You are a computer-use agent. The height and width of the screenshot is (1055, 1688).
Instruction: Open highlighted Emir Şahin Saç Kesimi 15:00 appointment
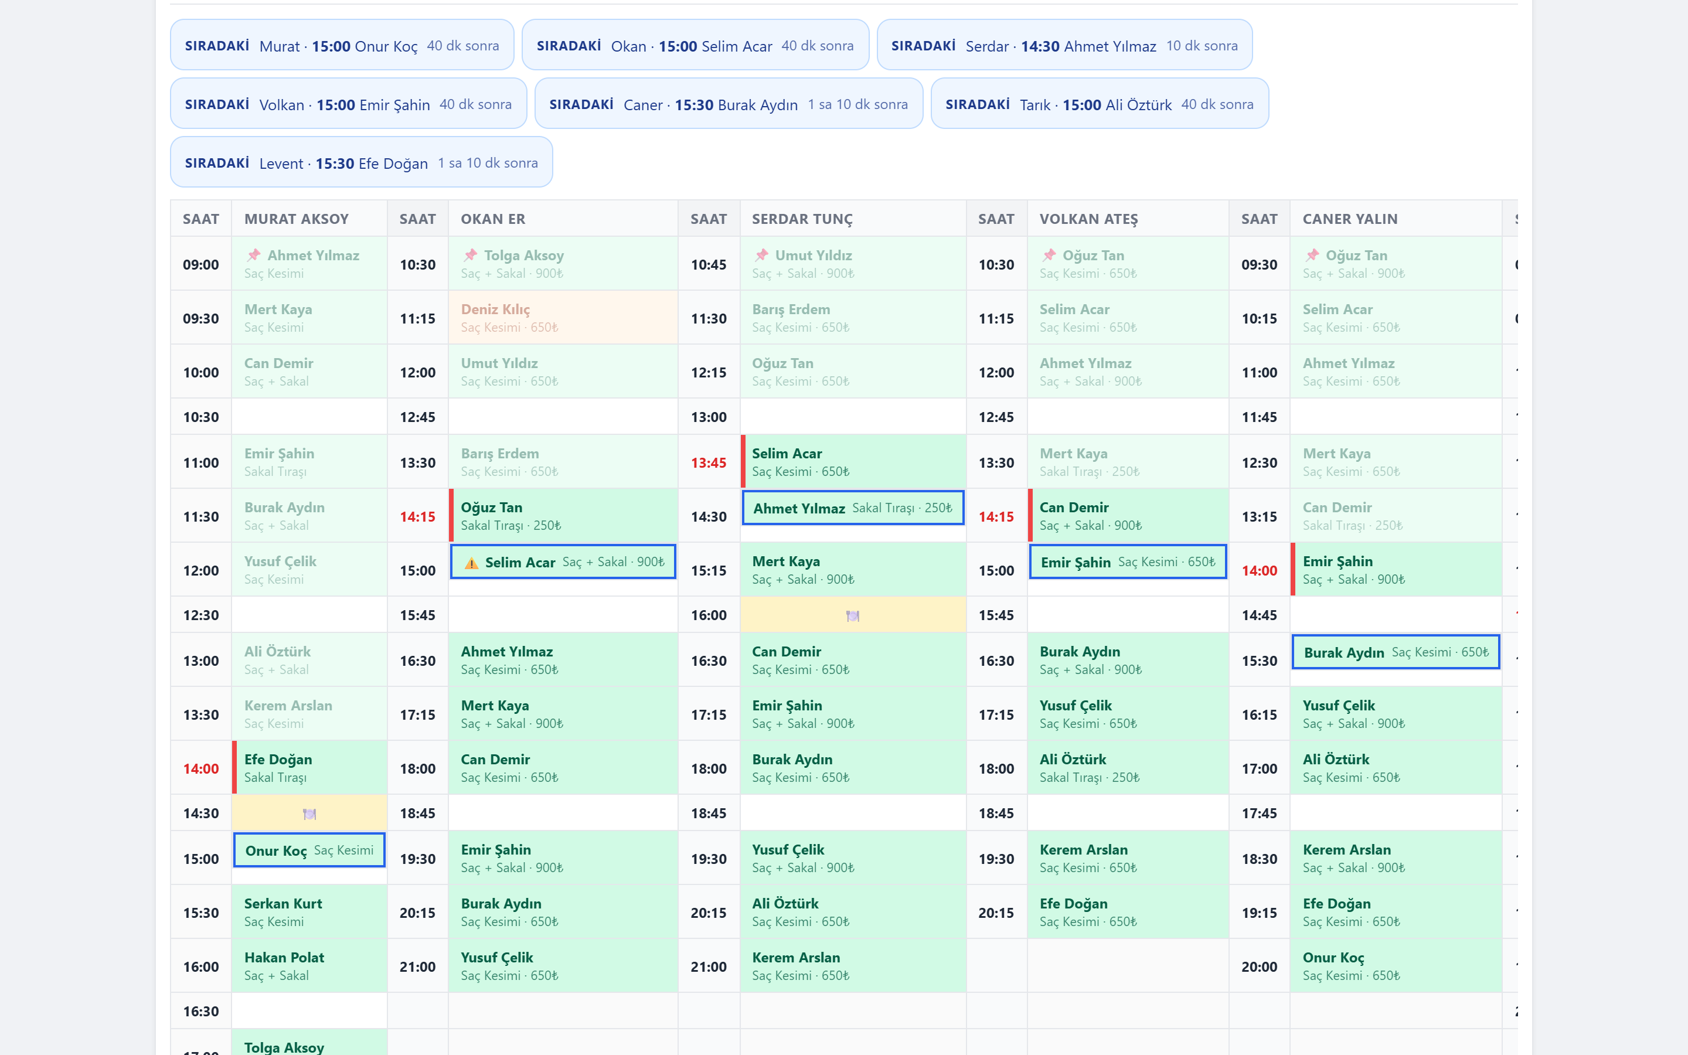[1127, 561]
